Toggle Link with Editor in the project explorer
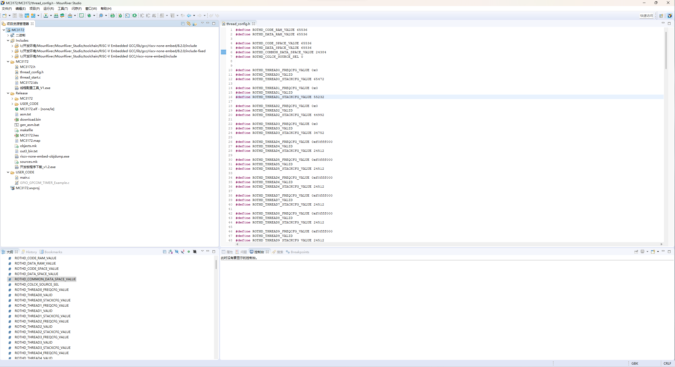675x367 pixels. pyautogui.click(x=189, y=23)
